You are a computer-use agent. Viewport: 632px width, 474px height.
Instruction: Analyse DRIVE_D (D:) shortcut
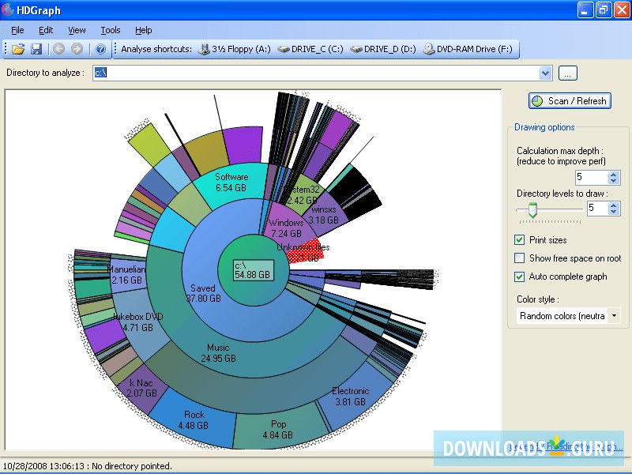pos(383,49)
